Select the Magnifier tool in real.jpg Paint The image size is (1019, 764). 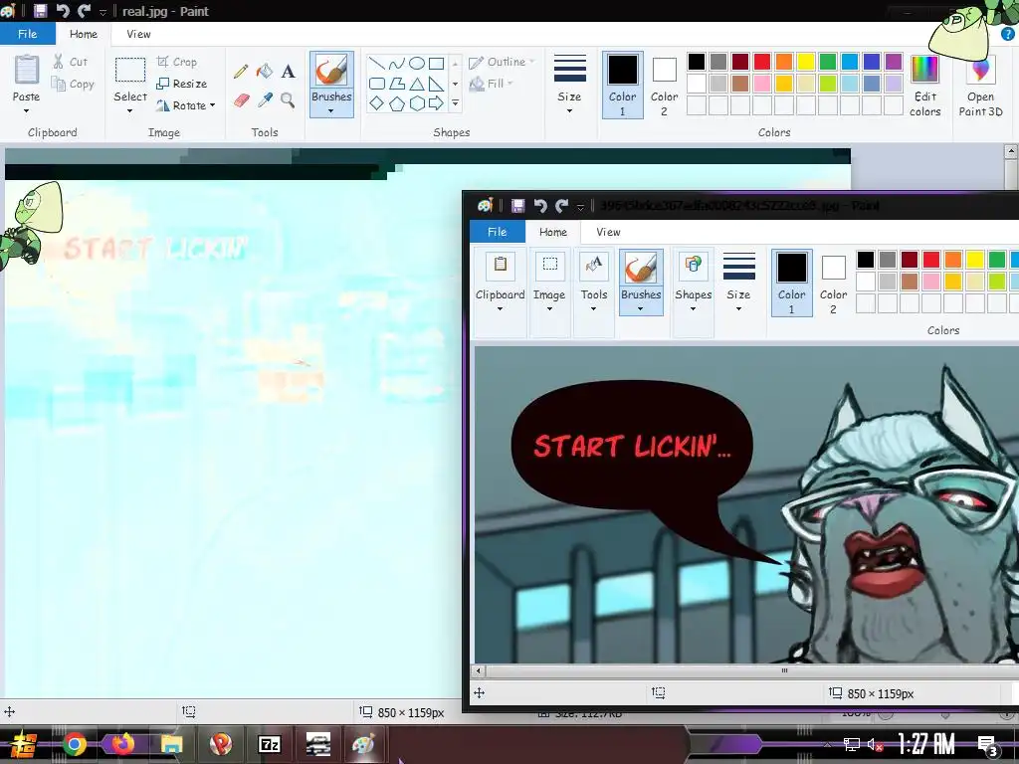[288, 100]
